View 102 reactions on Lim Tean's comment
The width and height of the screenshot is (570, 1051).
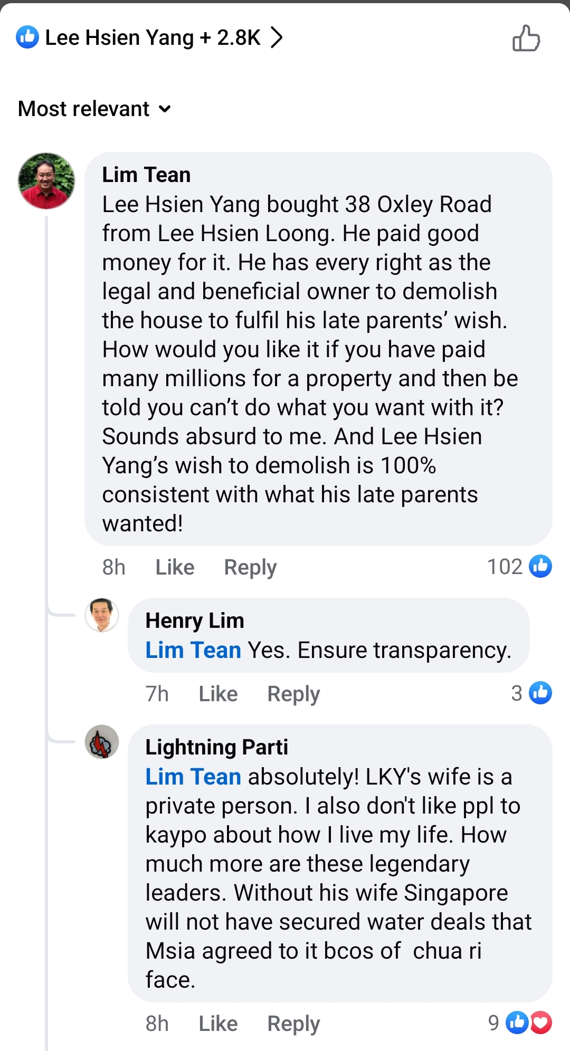coord(519,567)
